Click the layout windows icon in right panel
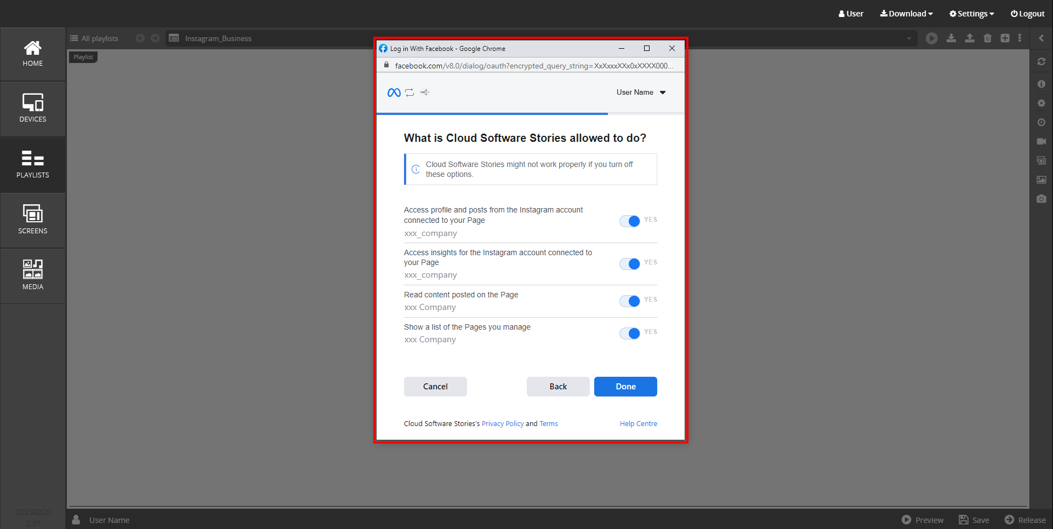 coord(1041,160)
